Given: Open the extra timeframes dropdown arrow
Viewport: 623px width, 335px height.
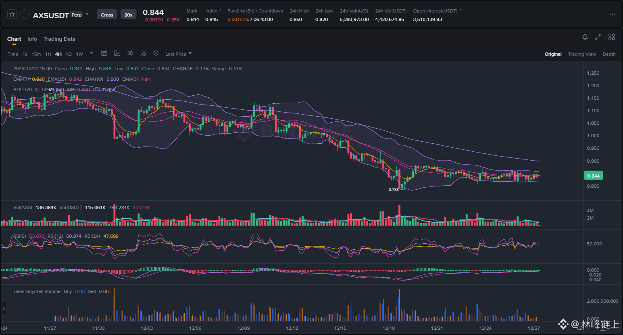Looking at the screenshot, I should point(91,53).
